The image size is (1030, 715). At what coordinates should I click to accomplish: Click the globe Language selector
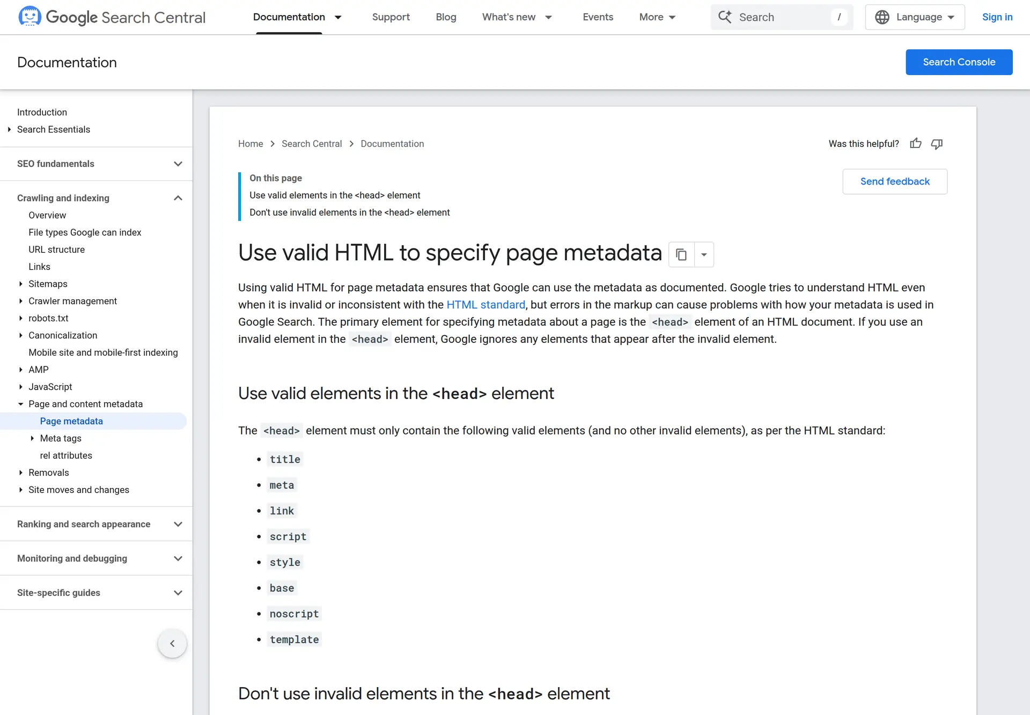[x=915, y=17]
